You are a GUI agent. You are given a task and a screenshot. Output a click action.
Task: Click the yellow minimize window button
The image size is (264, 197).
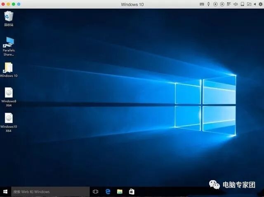coord(8,4)
